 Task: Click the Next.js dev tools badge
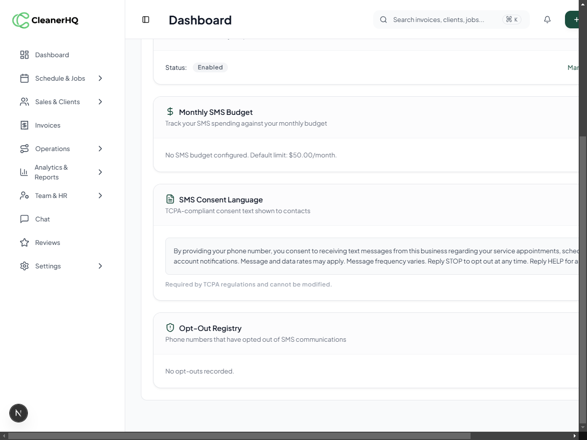click(19, 413)
